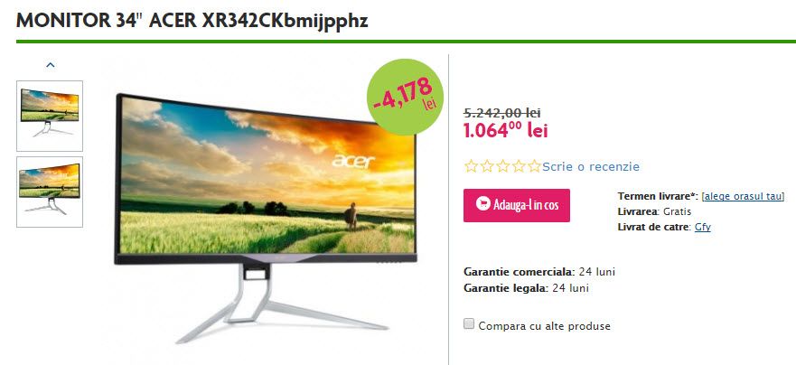
Task: Click the crossed-out 5.242,00 lei price
Action: (x=502, y=113)
